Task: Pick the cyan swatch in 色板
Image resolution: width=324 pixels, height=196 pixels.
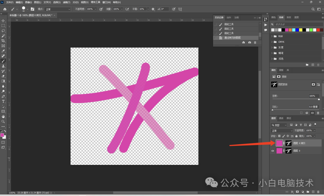Action: coord(294,30)
